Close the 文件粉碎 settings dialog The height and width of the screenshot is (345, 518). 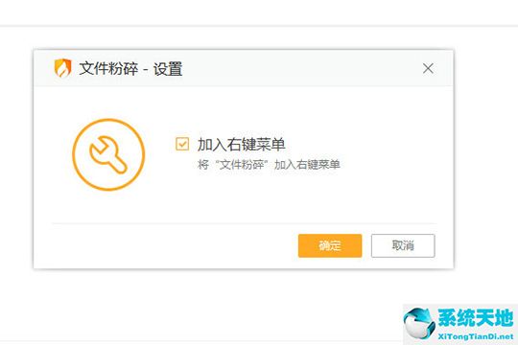click(428, 69)
